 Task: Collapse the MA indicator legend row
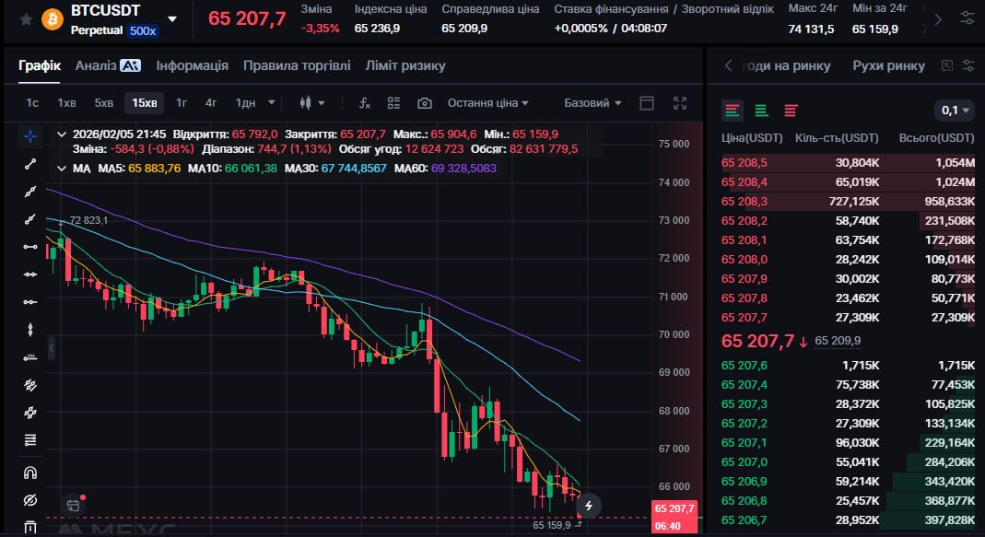(x=62, y=169)
